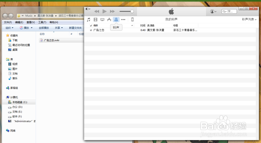The image size is (261, 143).
Task: Open 本地磁盘 (C:) drive
Action: pyautogui.click(x=18, y=102)
